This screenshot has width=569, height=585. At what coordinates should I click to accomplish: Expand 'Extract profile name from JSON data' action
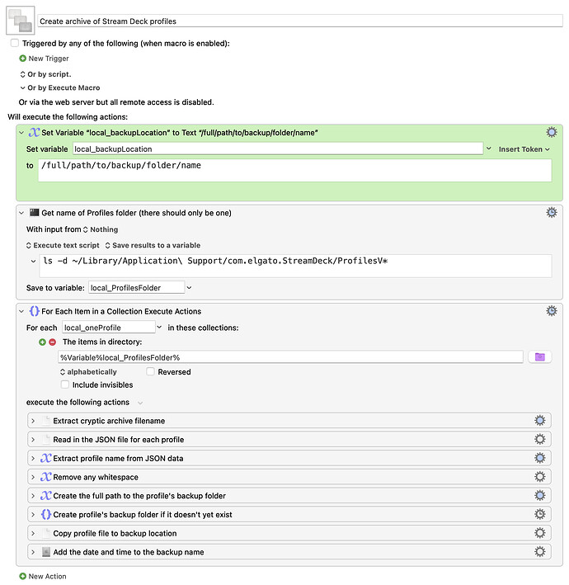(33, 458)
